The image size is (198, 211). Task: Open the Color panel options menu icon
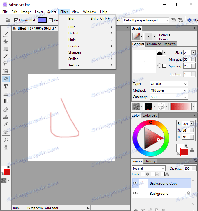point(195,115)
